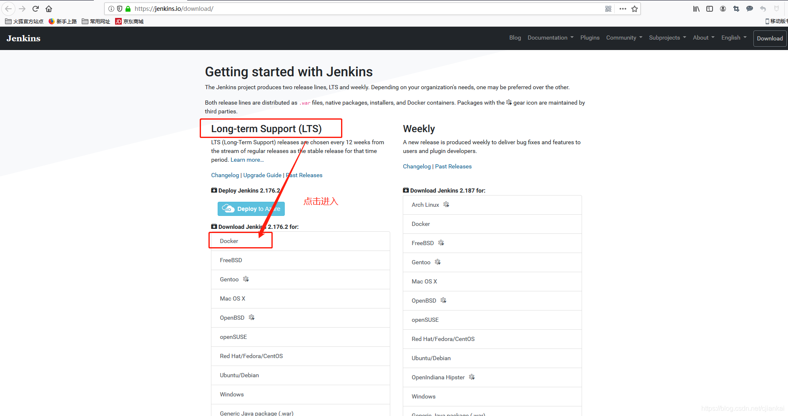The width and height of the screenshot is (788, 416).
Task: Open the Weekly Changelog link
Action: click(x=417, y=166)
